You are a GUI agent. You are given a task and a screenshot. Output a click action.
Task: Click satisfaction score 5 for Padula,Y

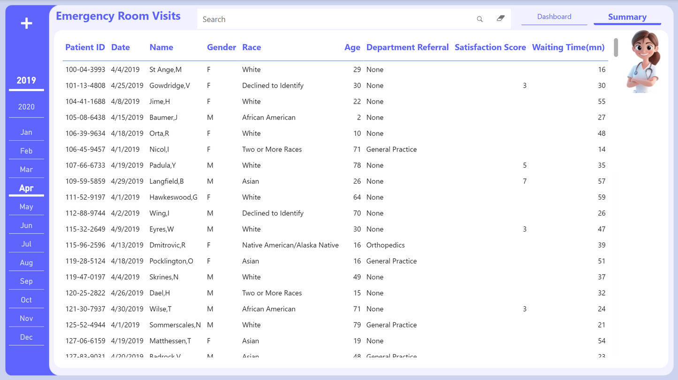coord(525,165)
